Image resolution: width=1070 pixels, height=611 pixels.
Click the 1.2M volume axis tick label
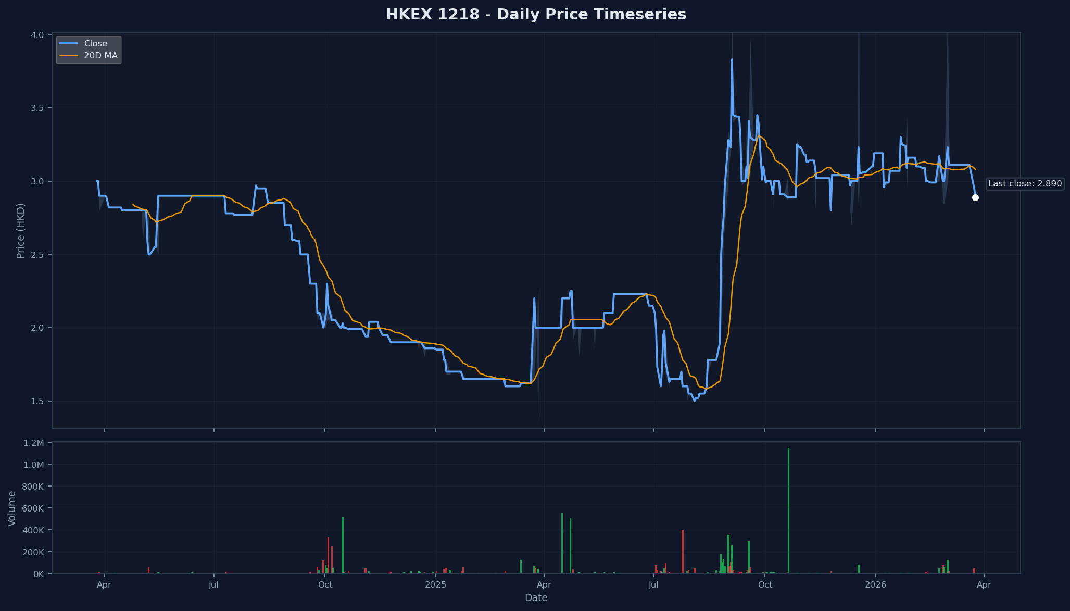pos(34,443)
